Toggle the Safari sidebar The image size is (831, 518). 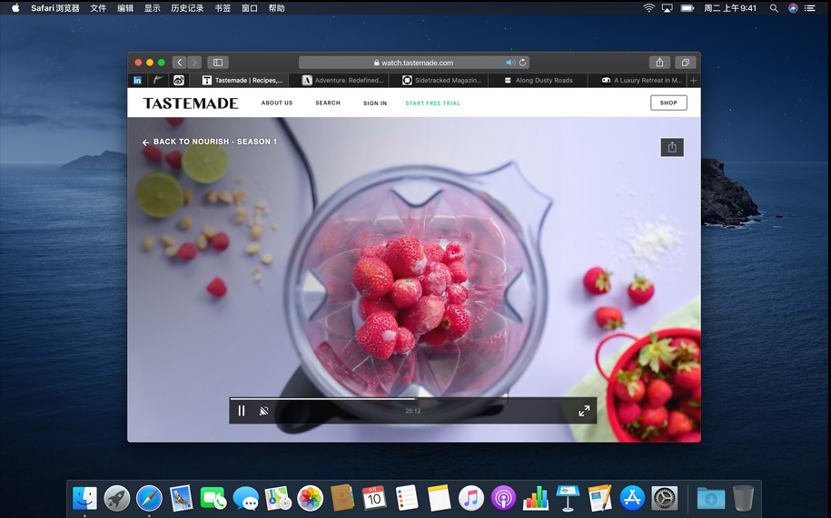pyautogui.click(x=218, y=63)
